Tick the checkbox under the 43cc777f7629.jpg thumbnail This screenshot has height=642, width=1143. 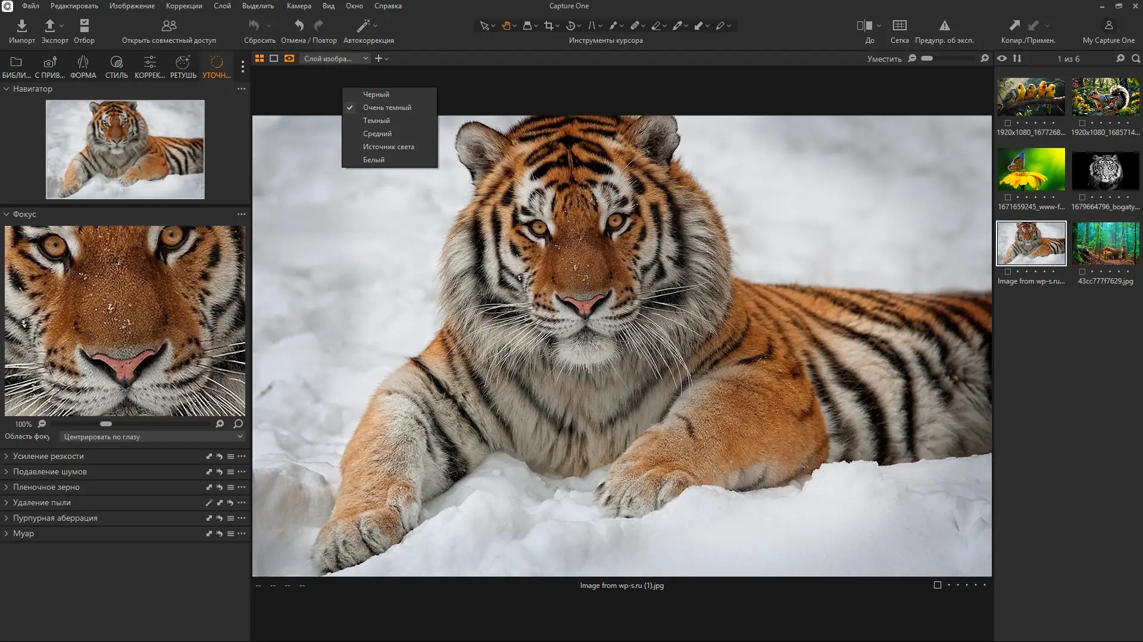pyautogui.click(x=1082, y=272)
